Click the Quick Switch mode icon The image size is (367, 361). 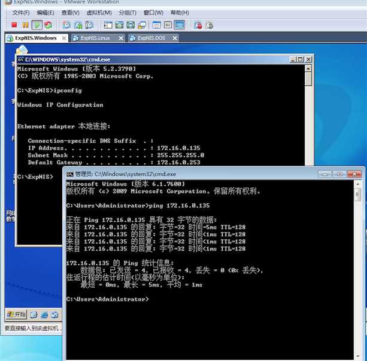point(119,25)
